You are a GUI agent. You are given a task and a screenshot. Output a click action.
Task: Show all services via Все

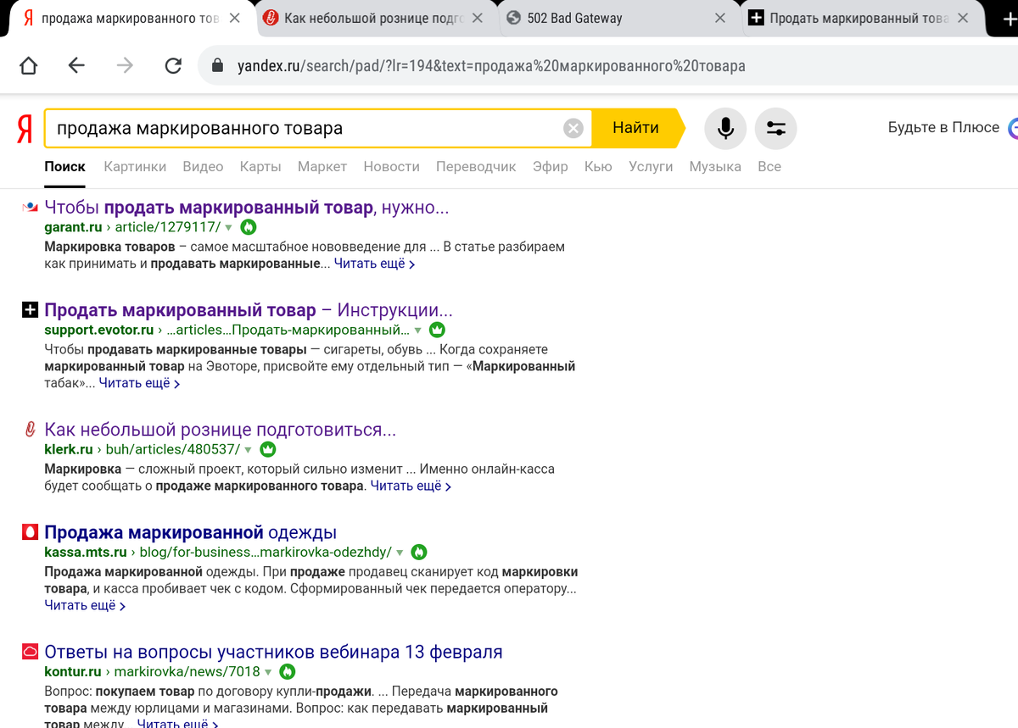point(769,167)
